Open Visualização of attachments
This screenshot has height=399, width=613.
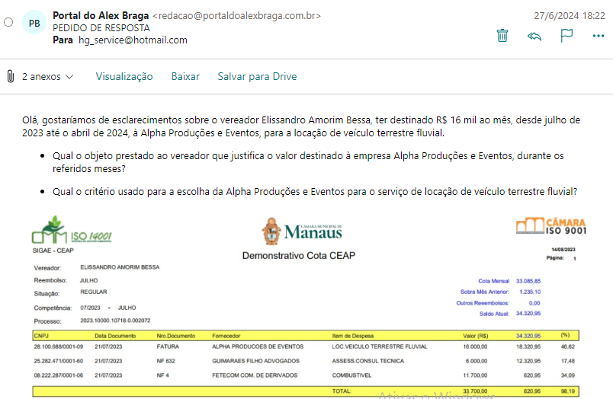pos(124,76)
